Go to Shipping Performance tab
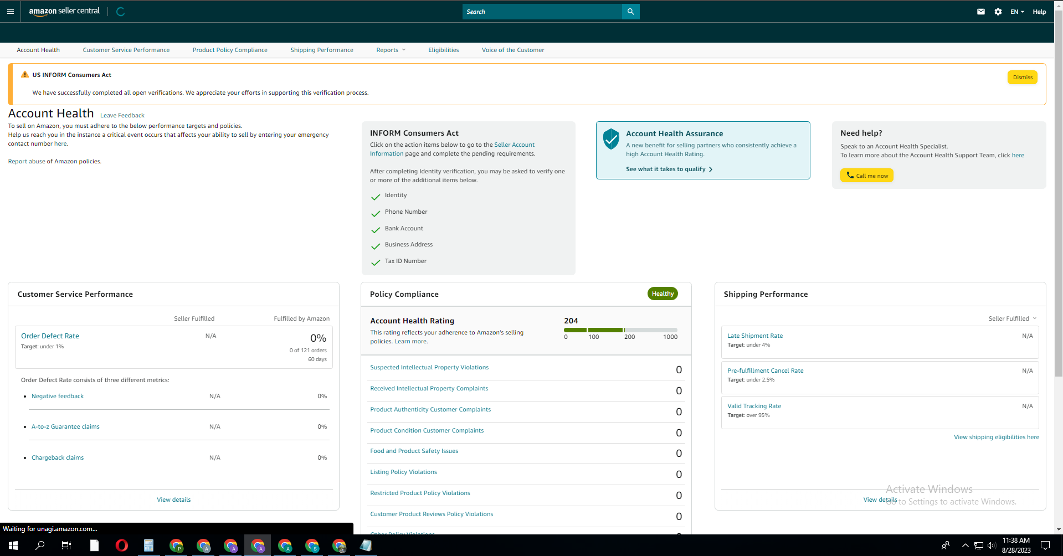The width and height of the screenshot is (1063, 556). coord(322,50)
